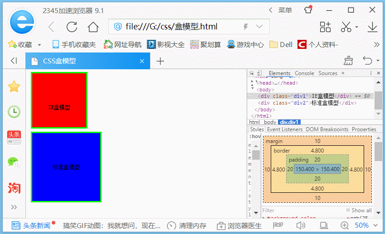Open a new tab with plus
The image size is (385, 234).
pyautogui.click(x=160, y=61)
